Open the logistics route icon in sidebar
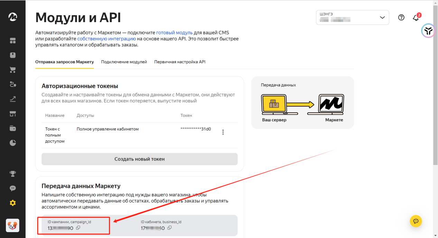The height and width of the screenshot is (238, 438). tap(13, 84)
